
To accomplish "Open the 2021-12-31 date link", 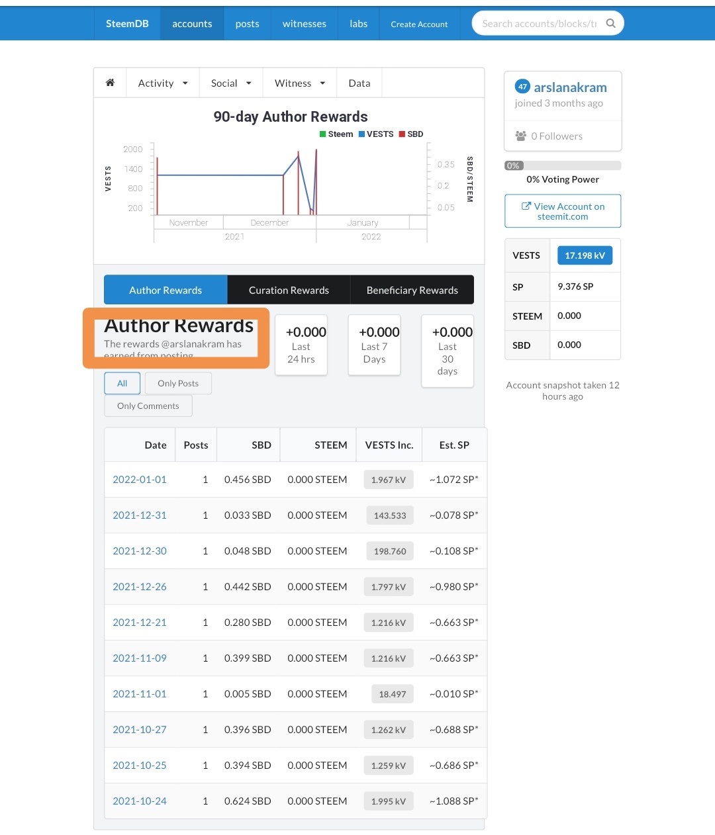I will [140, 515].
